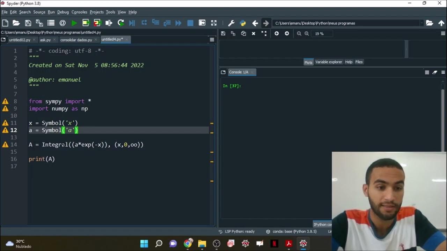Click the @ symbol finder icon
Viewport: 447px width, 251px height.
tap(63, 23)
